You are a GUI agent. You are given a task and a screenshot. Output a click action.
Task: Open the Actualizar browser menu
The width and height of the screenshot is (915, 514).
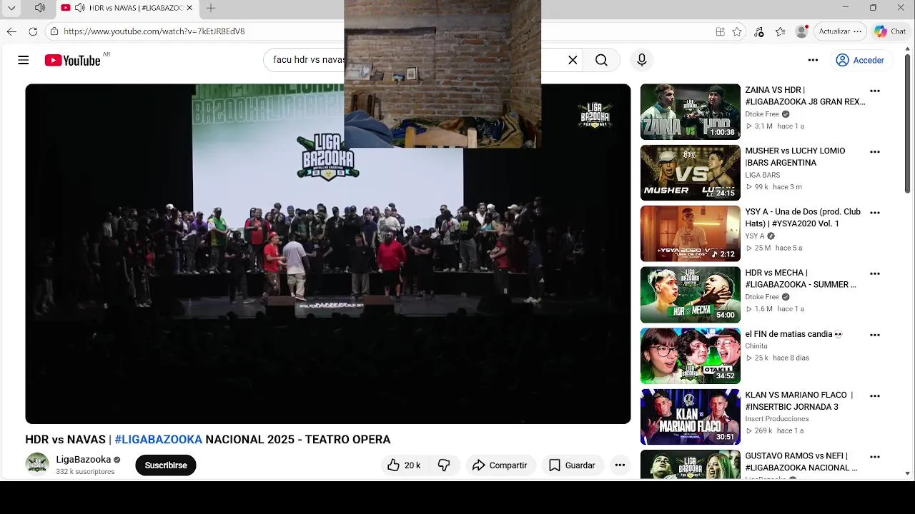tap(840, 31)
